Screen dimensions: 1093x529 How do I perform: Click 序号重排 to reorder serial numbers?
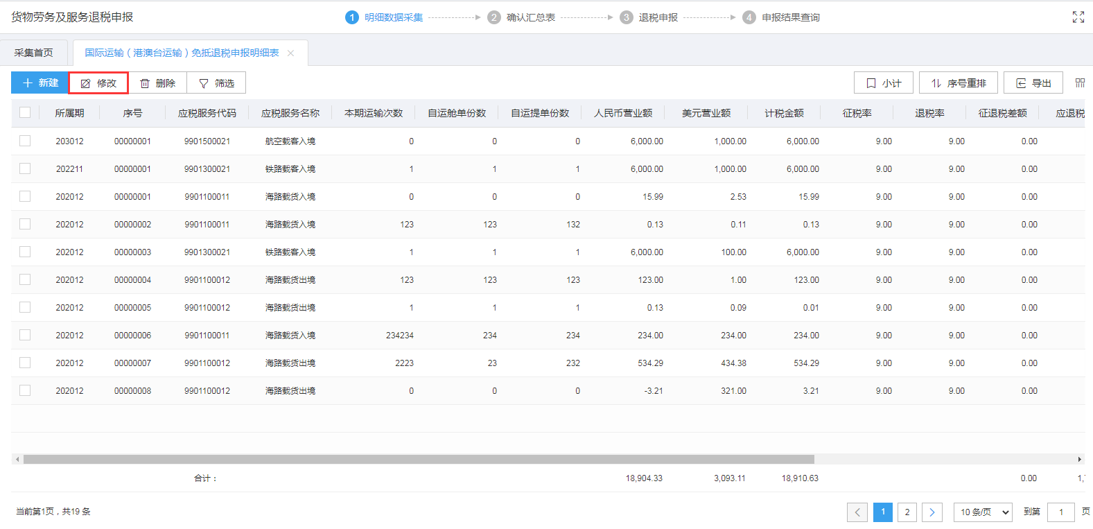(958, 83)
